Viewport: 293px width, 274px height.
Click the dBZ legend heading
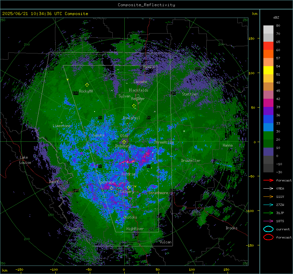276,18
